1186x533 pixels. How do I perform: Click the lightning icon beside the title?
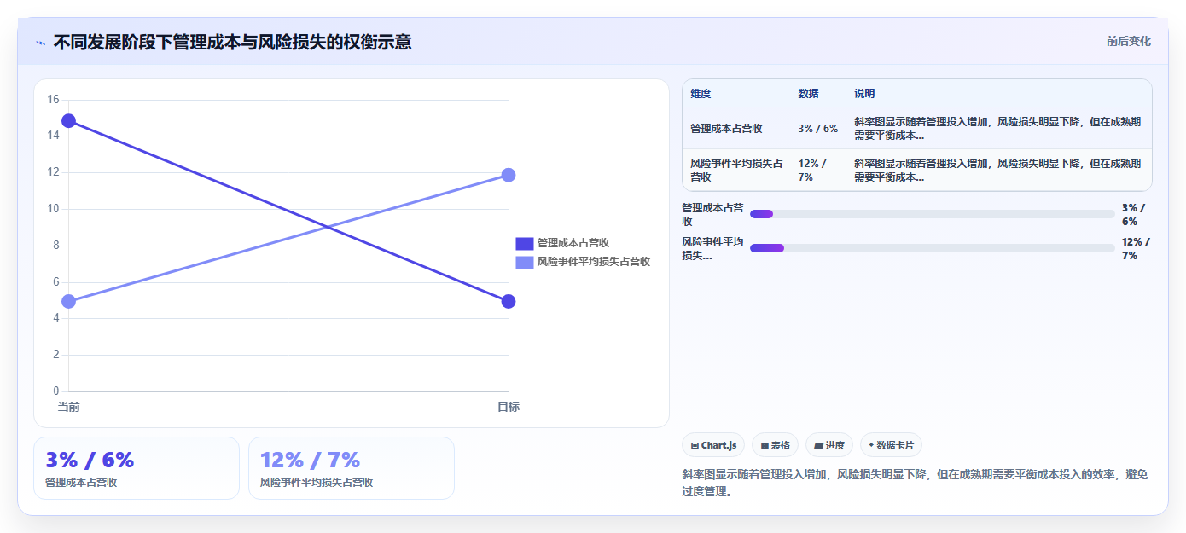click(40, 42)
